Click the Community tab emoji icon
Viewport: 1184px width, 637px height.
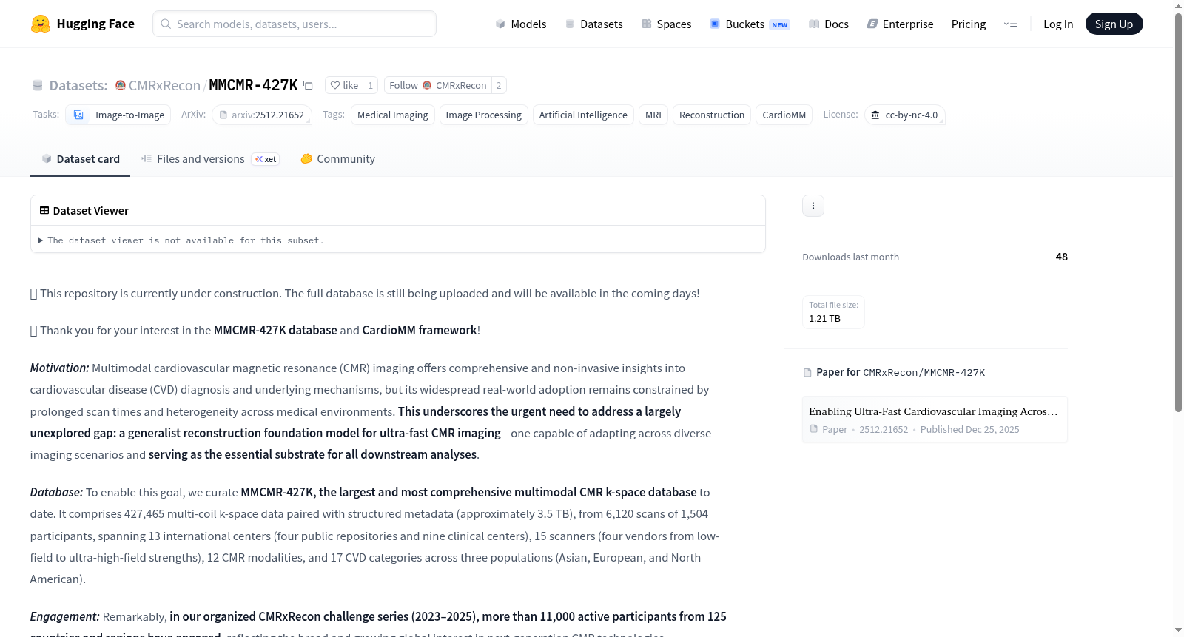(306, 158)
